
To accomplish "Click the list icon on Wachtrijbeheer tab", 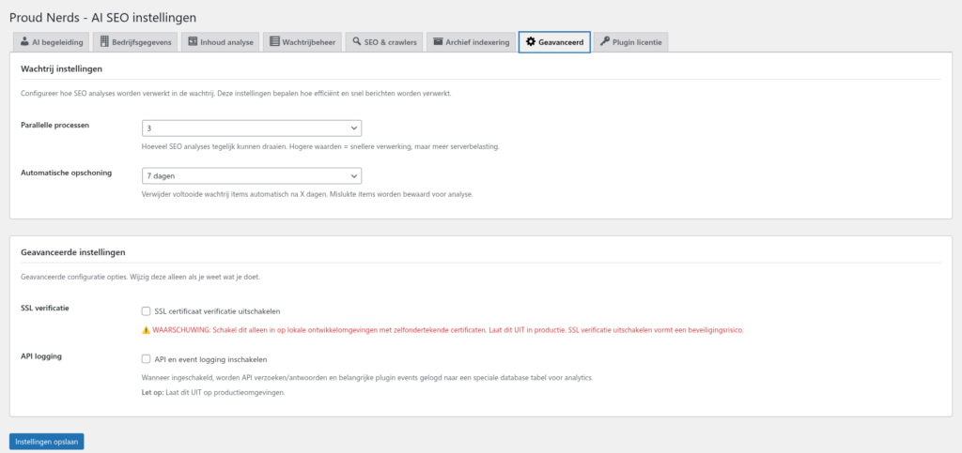I will coord(274,42).
